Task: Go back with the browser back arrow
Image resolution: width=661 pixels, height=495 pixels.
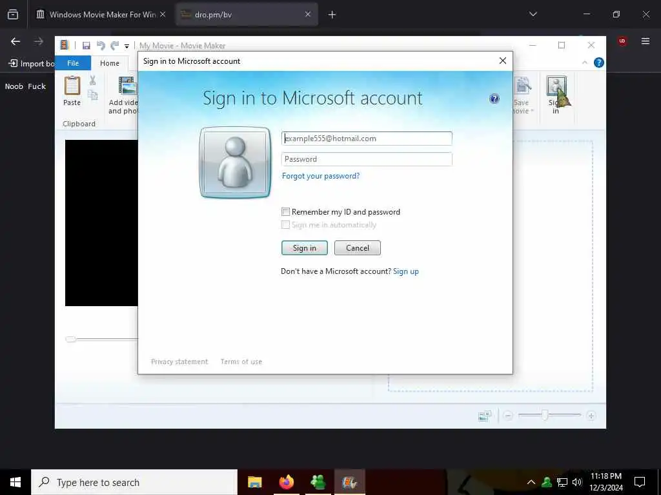Action: [15, 41]
